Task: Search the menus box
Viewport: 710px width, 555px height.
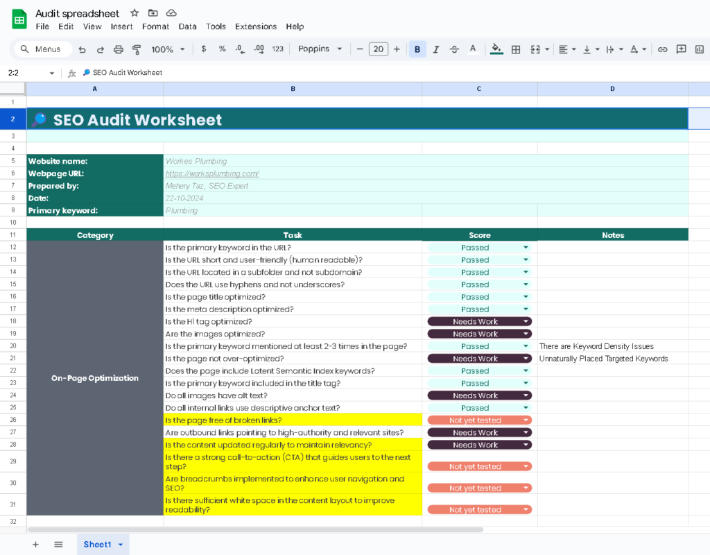Action: tap(42, 49)
